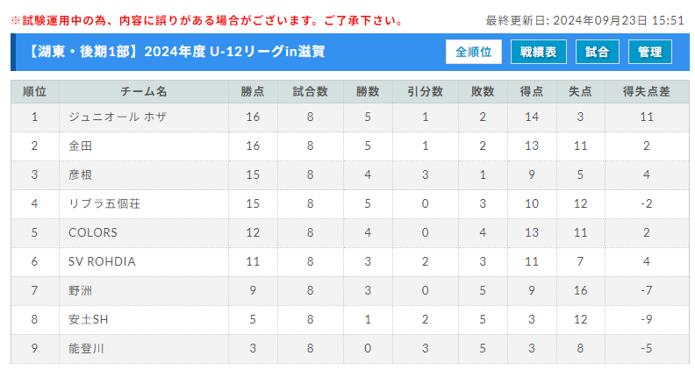This screenshot has width=695, height=370.
Task: Open the 全順位 tab
Action: 473,52
